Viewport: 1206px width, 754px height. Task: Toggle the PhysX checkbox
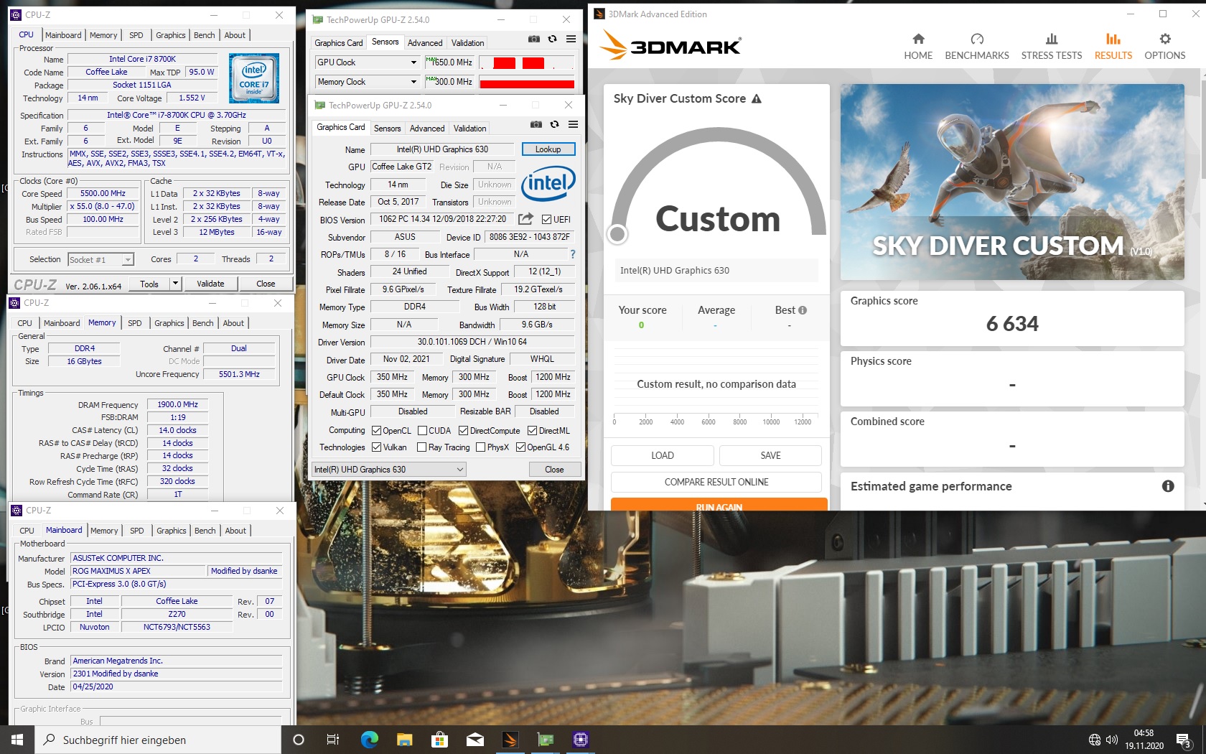pos(480,447)
